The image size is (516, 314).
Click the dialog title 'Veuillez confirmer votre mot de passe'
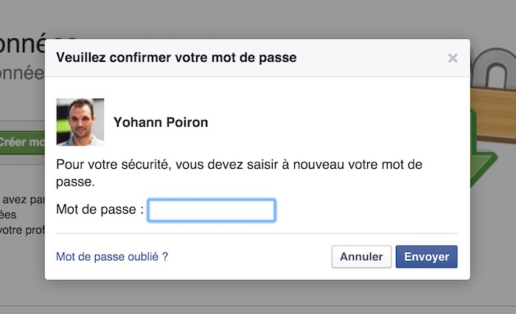pyautogui.click(x=176, y=57)
